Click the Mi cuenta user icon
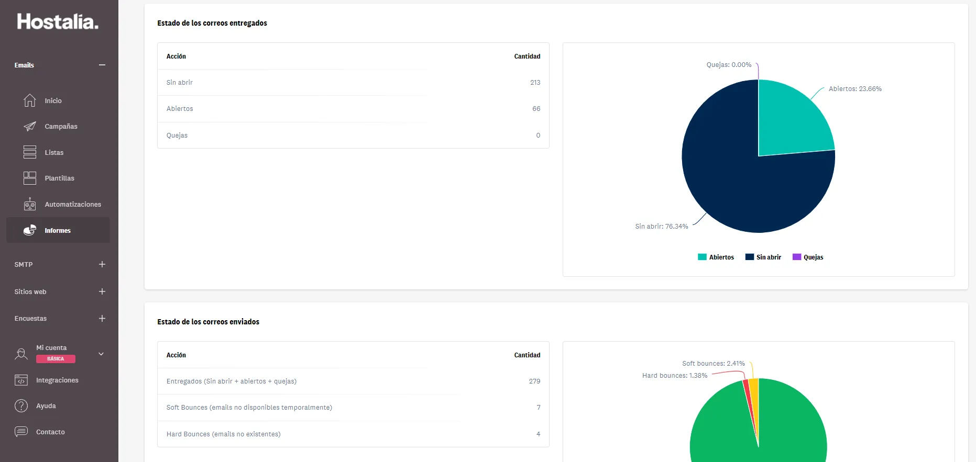 (x=21, y=354)
